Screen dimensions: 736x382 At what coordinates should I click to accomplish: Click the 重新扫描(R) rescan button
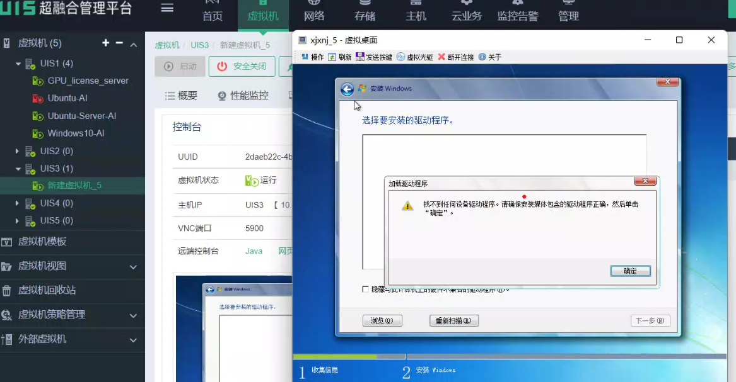454,321
